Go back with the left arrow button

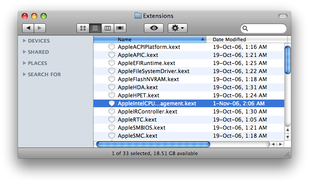click(x=28, y=28)
